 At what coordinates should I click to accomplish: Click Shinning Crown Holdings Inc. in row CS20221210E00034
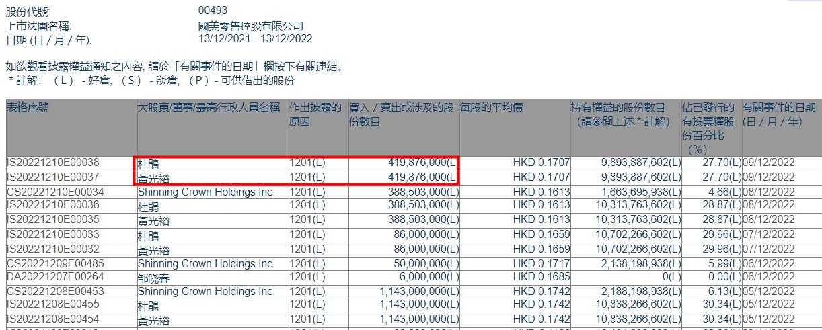[x=207, y=192]
